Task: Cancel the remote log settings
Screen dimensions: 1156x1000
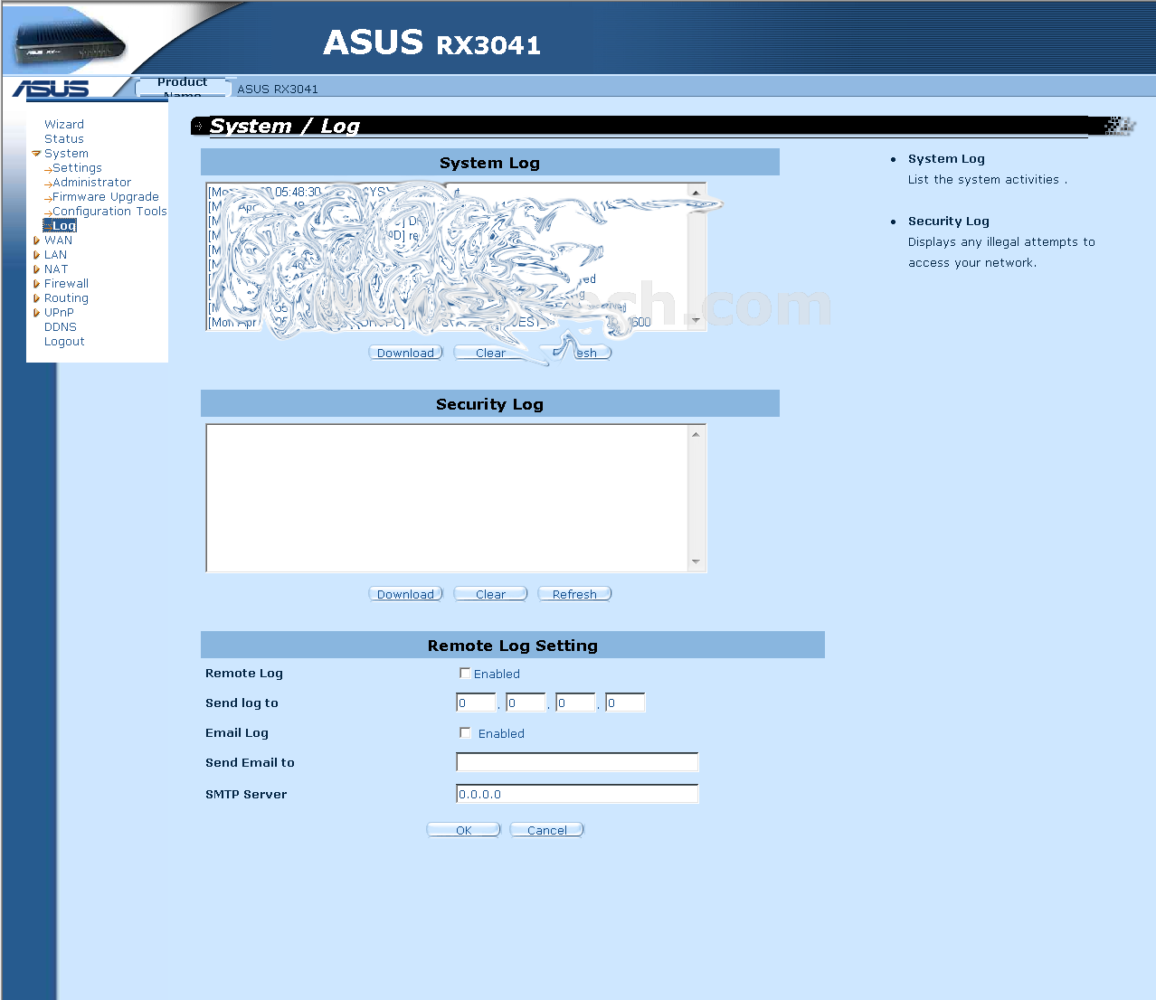Action: tap(547, 830)
